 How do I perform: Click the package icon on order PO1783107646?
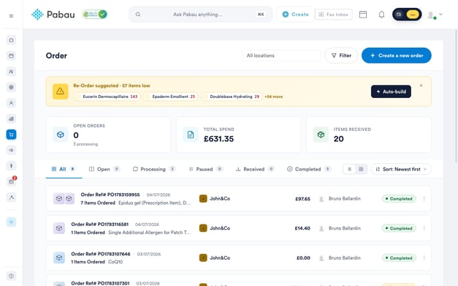point(59,258)
